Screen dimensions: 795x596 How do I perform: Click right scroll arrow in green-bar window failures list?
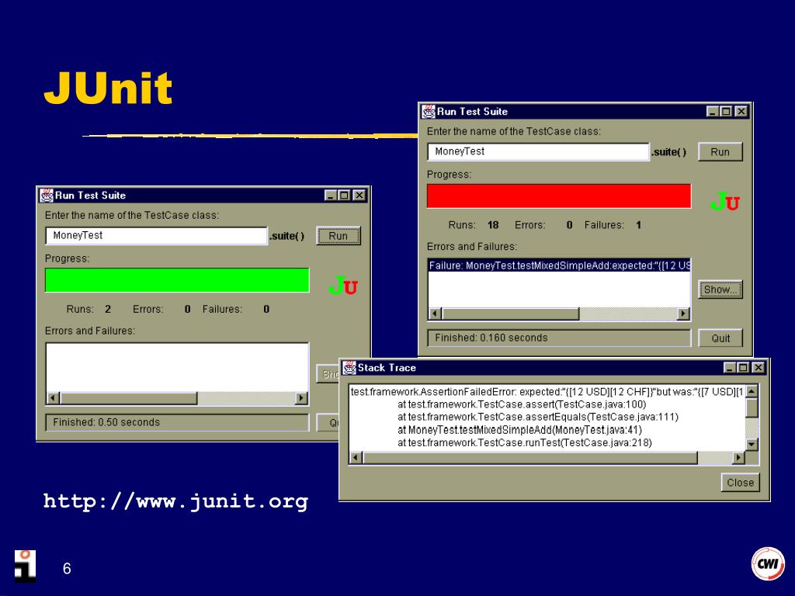[302, 398]
